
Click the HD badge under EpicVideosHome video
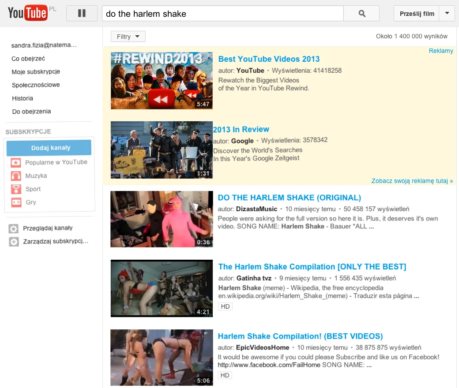click(x=225, y=375)
